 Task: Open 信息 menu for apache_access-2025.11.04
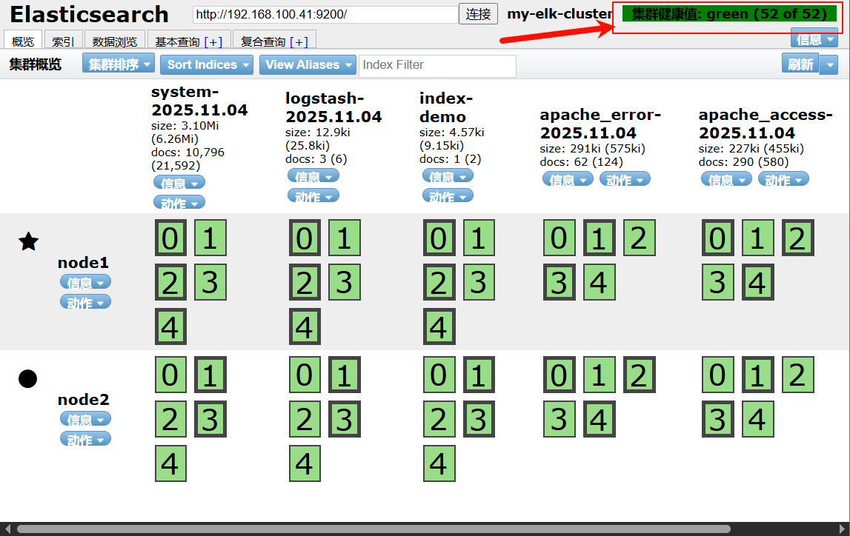pyautogui.click(x=727, y=179)
